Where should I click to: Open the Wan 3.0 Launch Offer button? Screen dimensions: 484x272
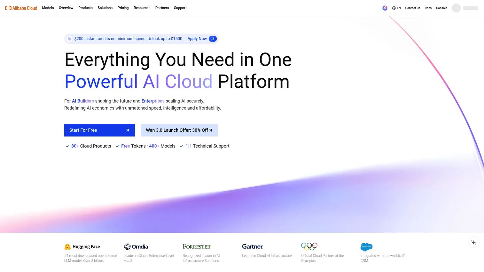(x=179, y=130)
